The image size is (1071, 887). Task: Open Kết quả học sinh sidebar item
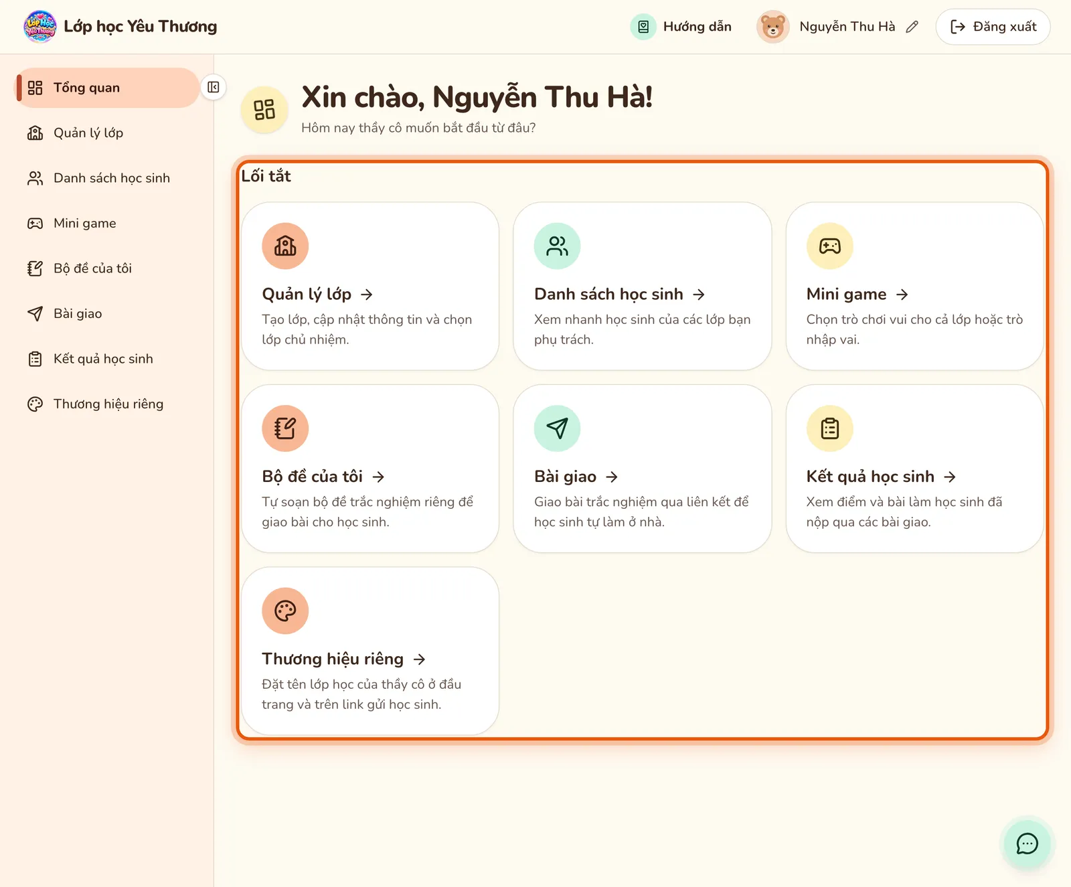[x=107, y=359]
